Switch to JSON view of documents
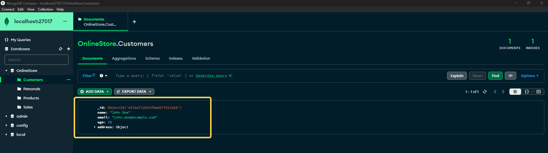Screen dimensions: 548x153 point(527,92)
